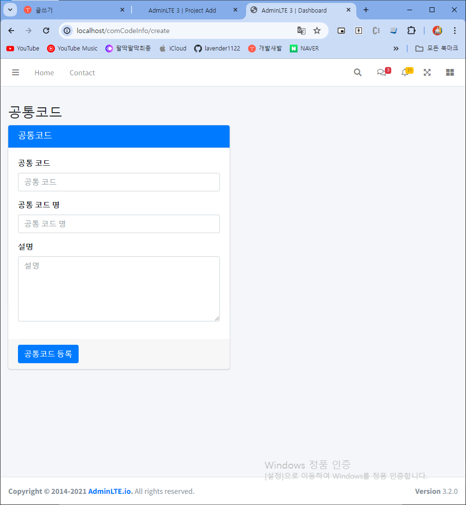Toggle the sidebar hamburger menu
The height and width of the screenshot is (505, 466).
16,72
